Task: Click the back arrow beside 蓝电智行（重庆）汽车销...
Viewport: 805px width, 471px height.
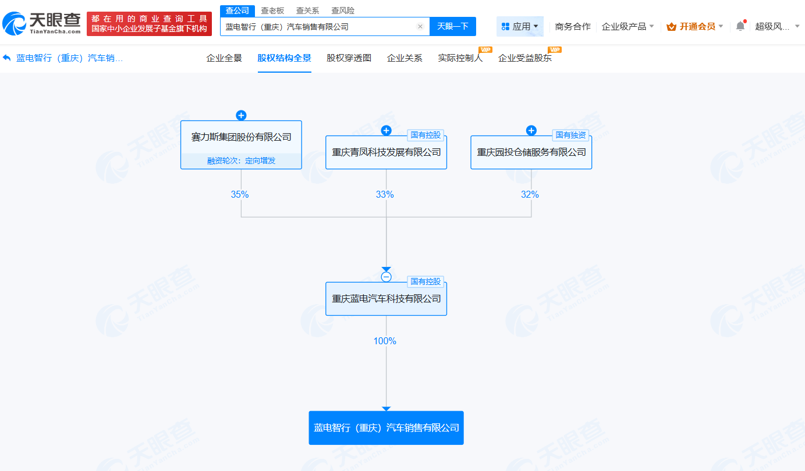Action: [x=6, y=57]
